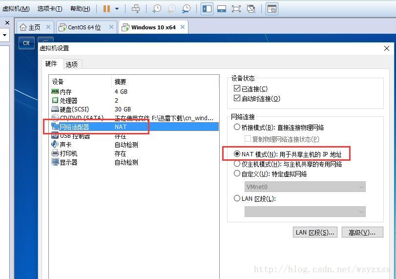Enter full screen mode icon
Image resolution: width=396 pixels, height=279 pixels.
point(236,9)
